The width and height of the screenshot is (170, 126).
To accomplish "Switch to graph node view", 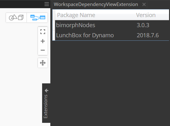I will pos(37,18).
